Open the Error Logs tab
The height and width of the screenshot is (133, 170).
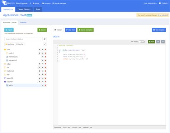click(x=67, y=128)
